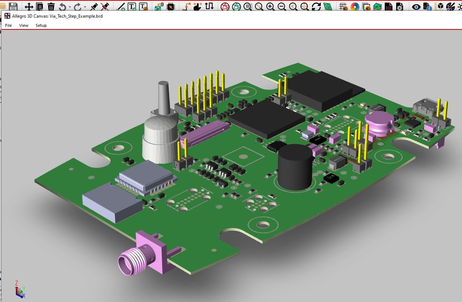The image size is (462, 302).
Task: Select the Add Text tool
Action: [132, 6]
